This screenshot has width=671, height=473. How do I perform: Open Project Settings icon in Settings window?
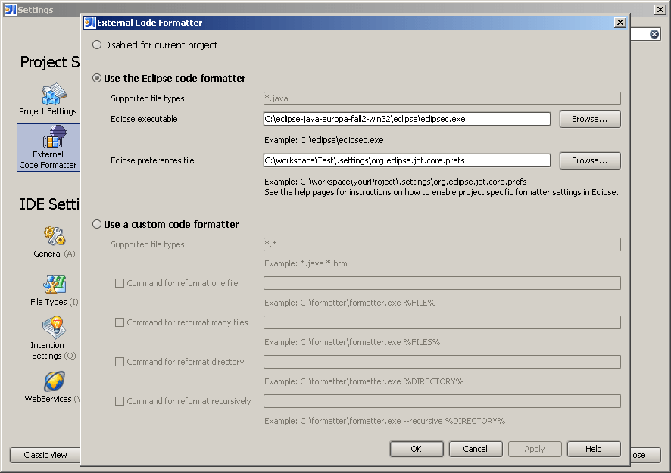[54, 94]
